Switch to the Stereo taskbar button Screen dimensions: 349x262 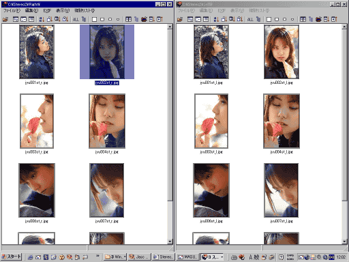click(163, 257)
